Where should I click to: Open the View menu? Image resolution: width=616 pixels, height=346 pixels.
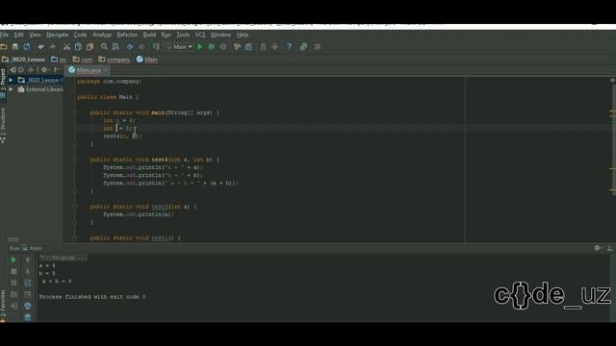(35, 35)
